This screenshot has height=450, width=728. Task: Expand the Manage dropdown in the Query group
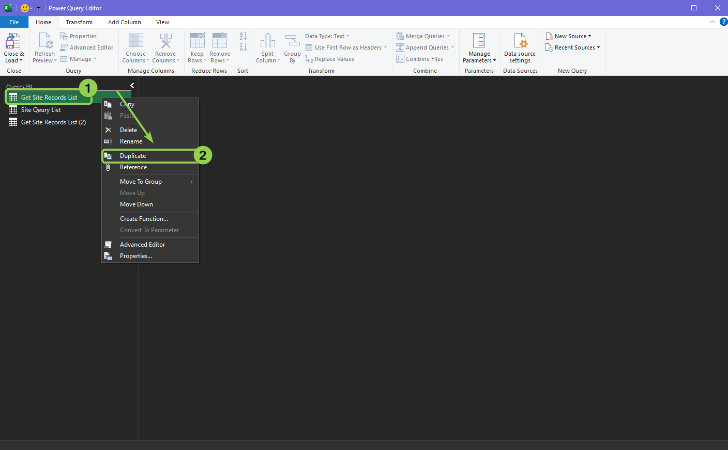click(78, 59)
